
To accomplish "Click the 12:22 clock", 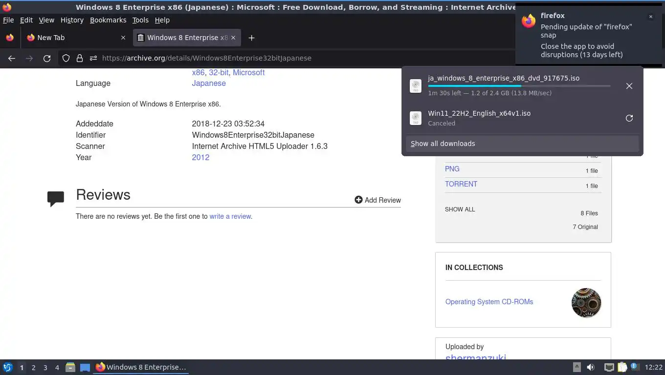I will point(654,367).
